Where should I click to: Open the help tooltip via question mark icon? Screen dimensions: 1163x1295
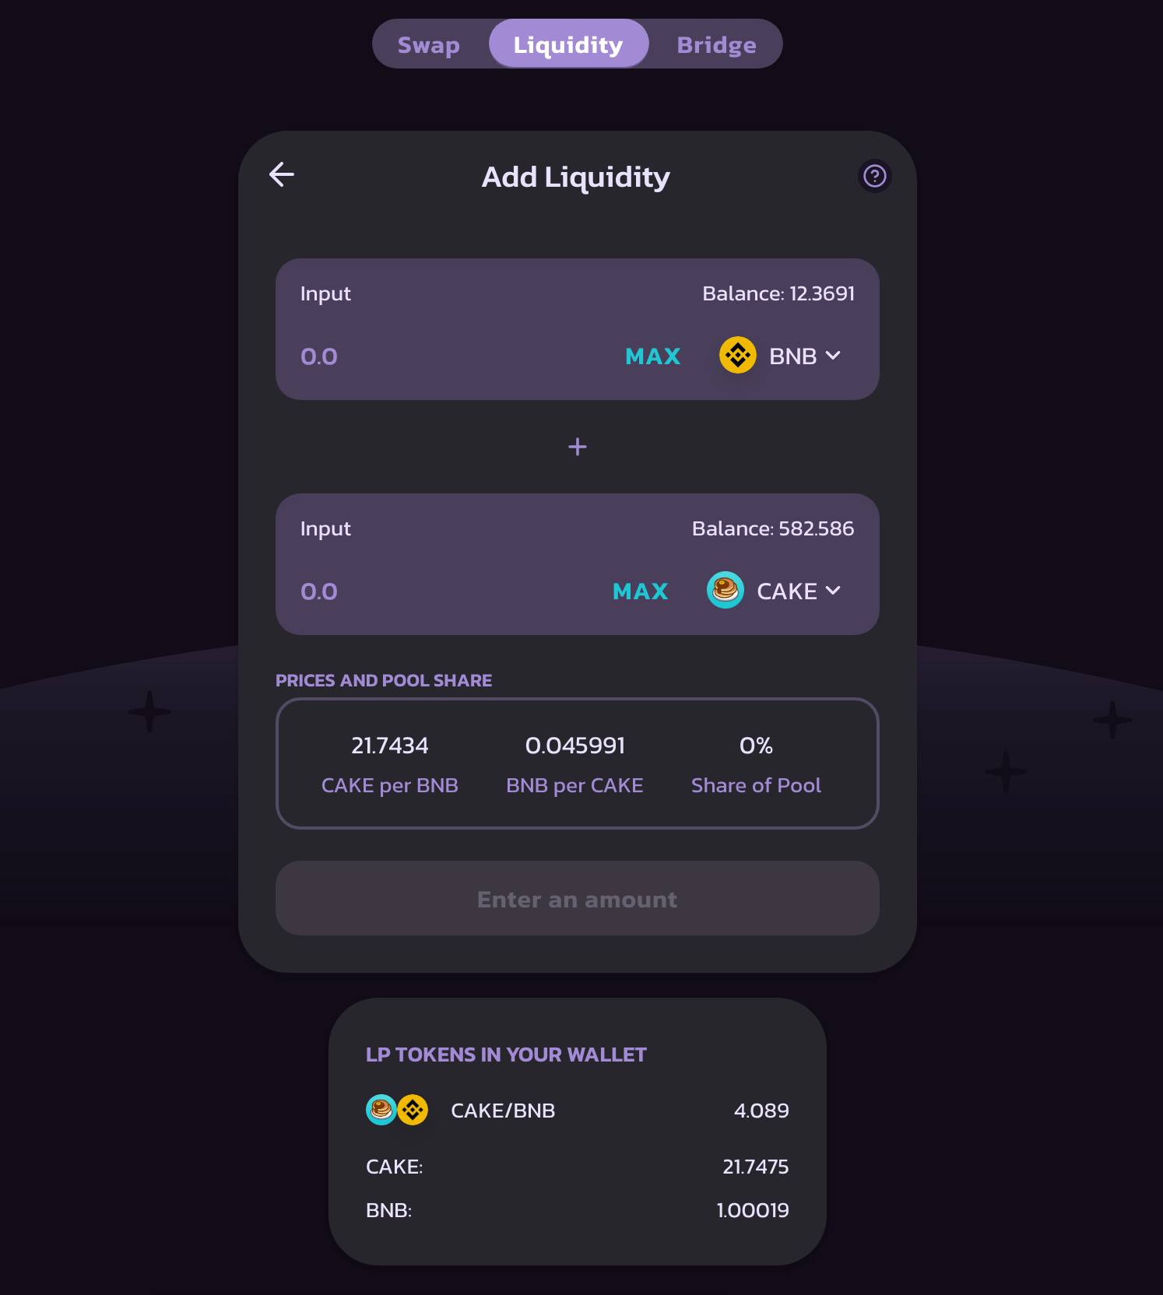point(874,176)
